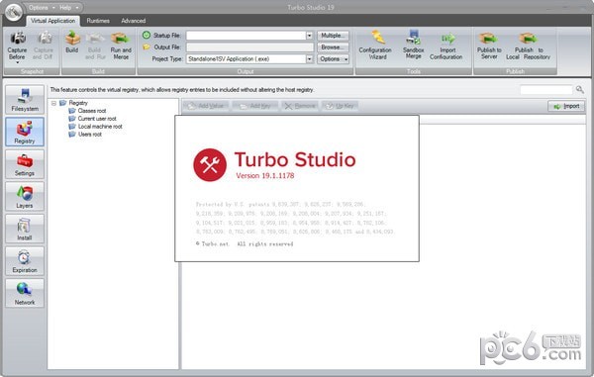Open the Output Options dropdown button
Screen dimensions: 594x377
333,59
